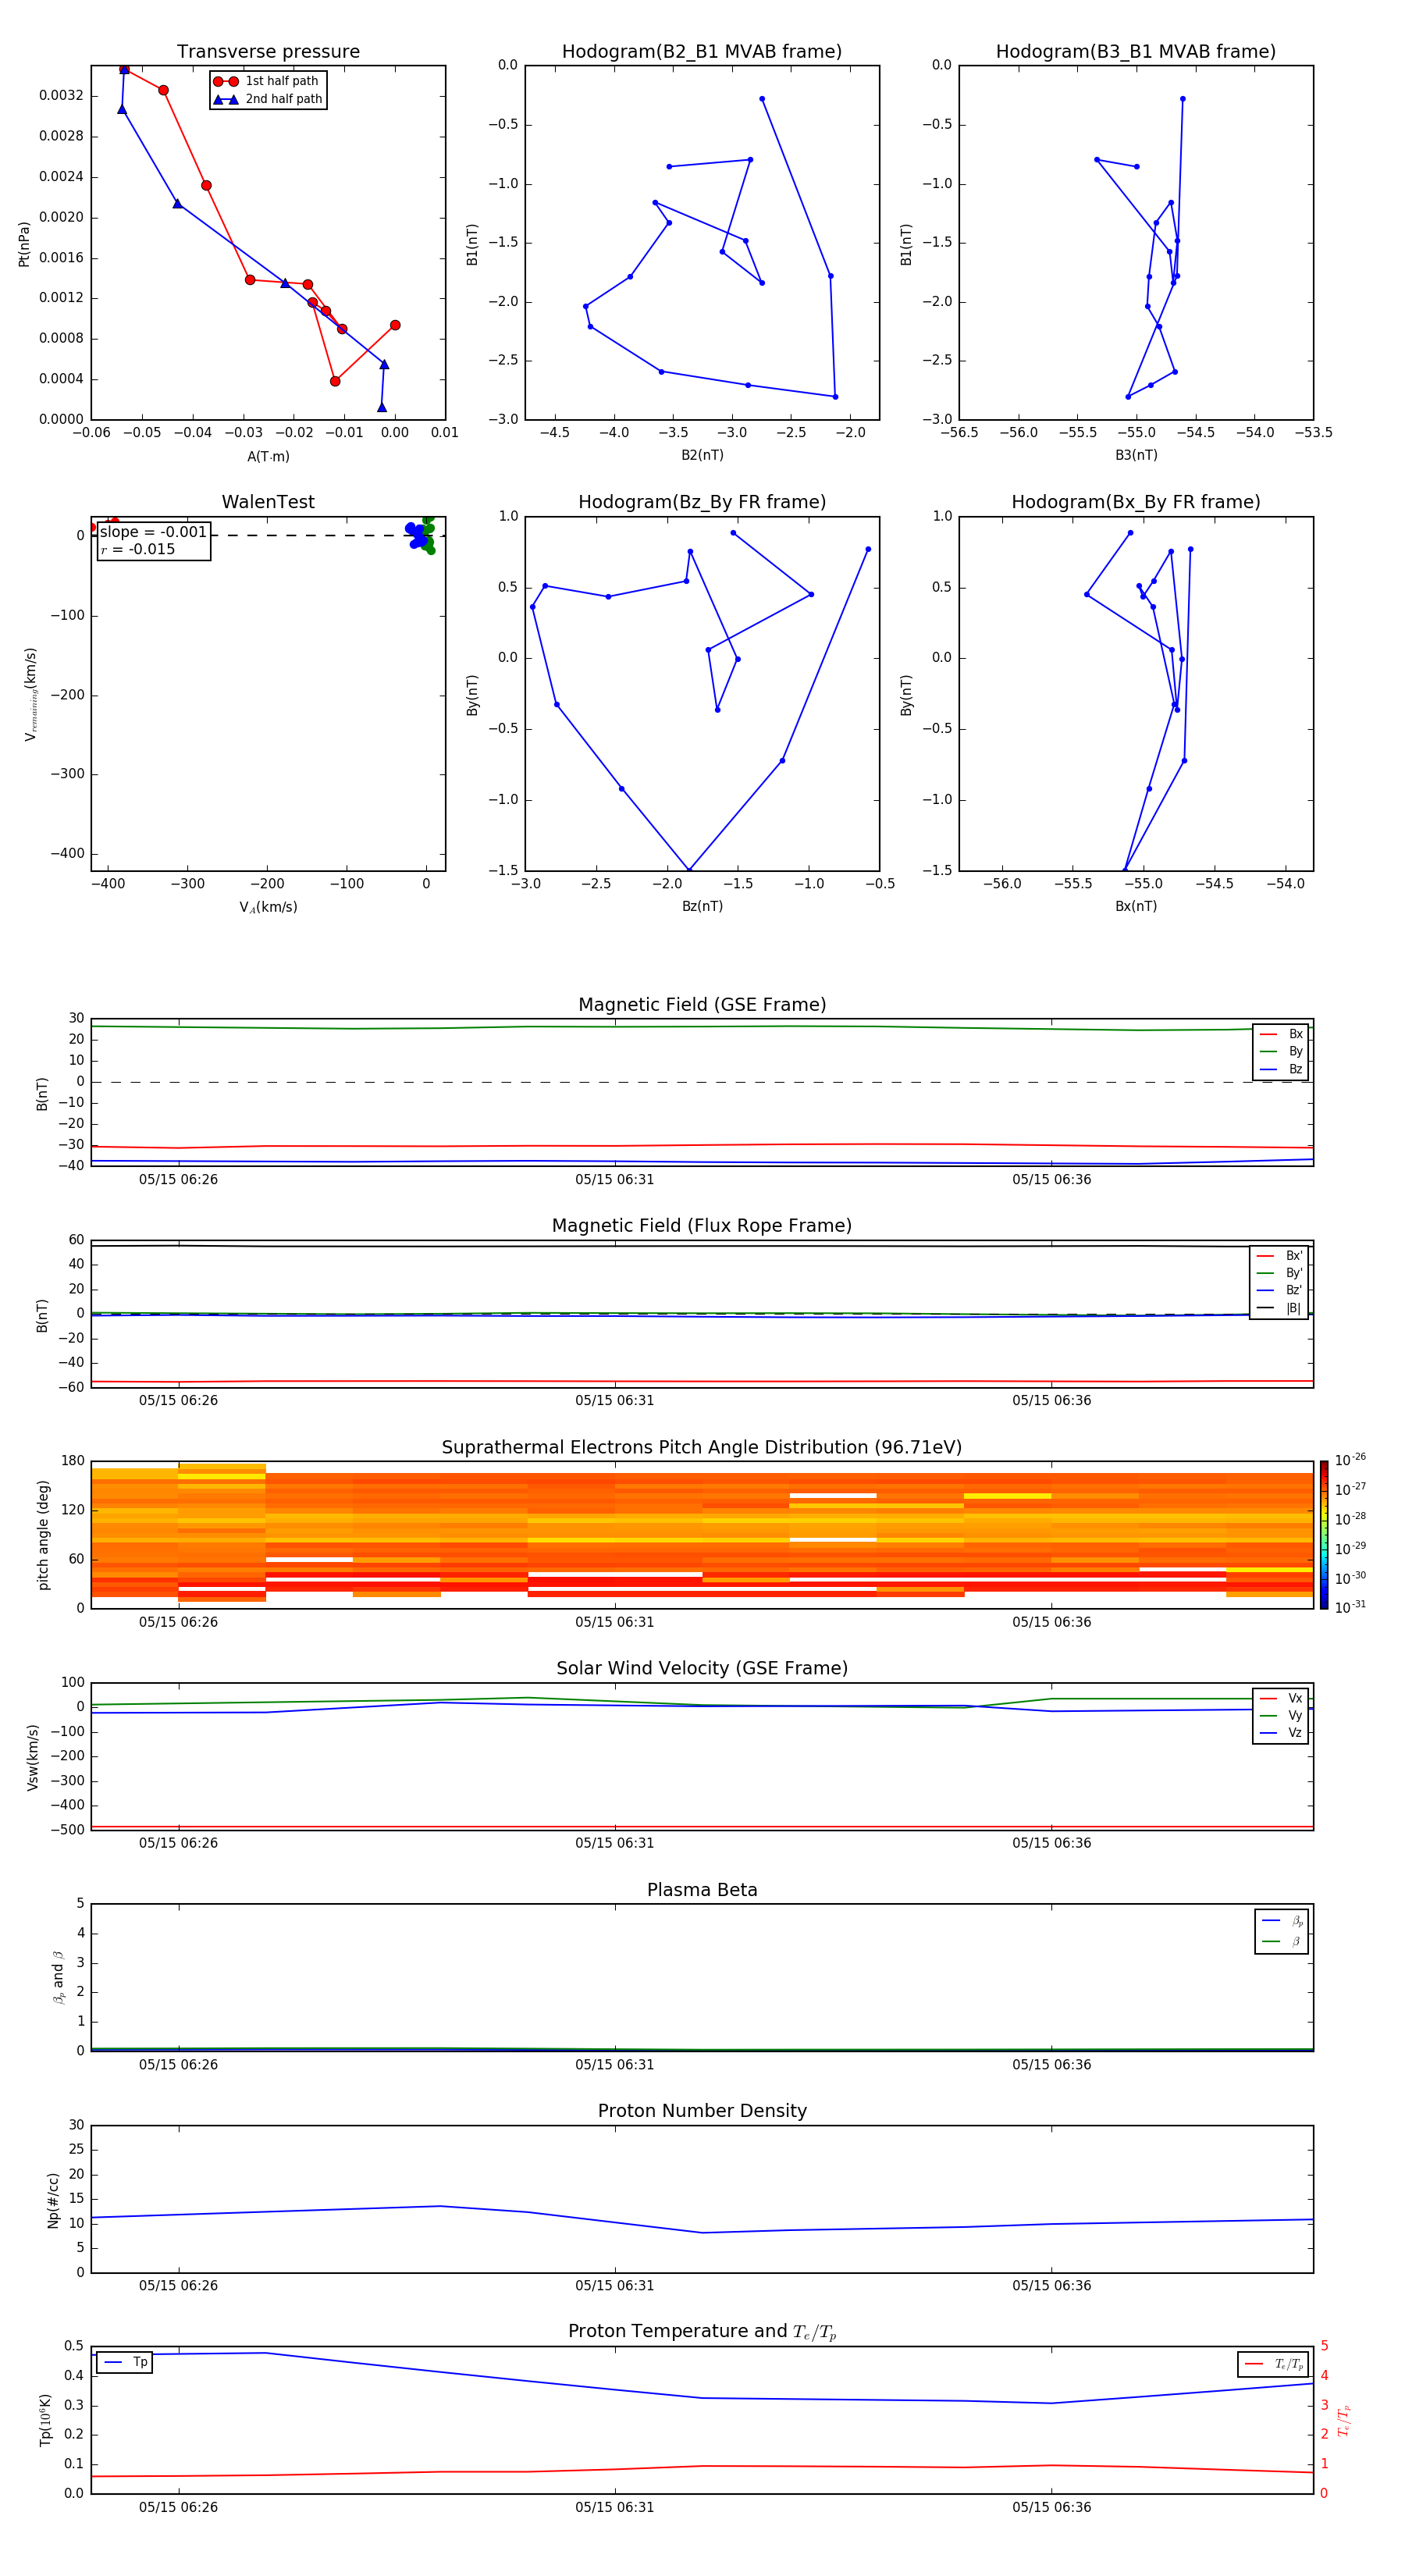The image size is (1405, 2576).
Task: Click '05/15 06:31' tick under GSE magnetic field
Action: 614,1180
